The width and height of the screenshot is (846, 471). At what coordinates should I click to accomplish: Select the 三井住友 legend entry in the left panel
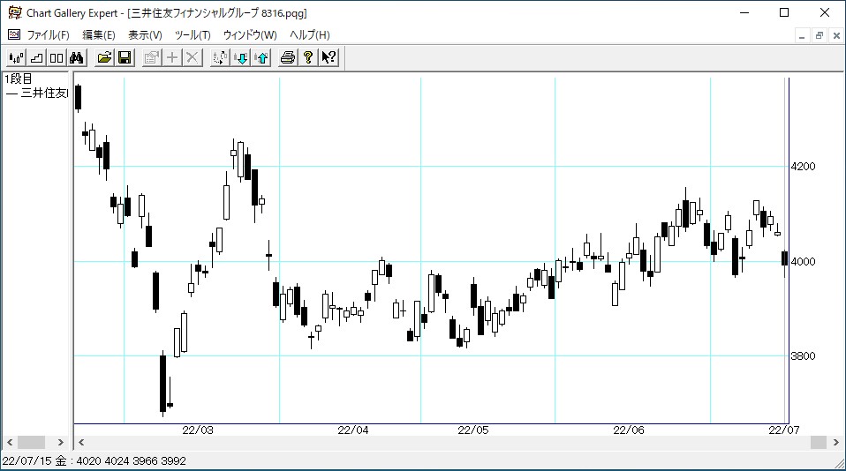pyautogui.click(x=37, y=93)
